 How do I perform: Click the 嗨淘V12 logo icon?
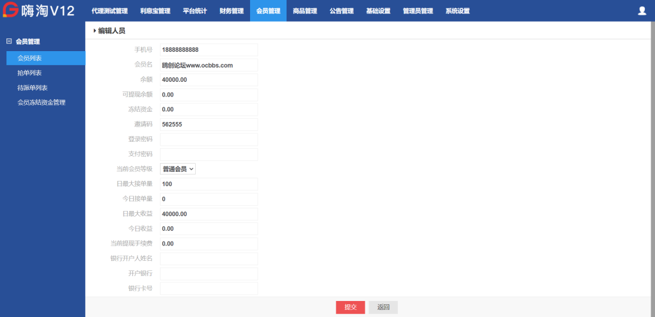point(10,10)
